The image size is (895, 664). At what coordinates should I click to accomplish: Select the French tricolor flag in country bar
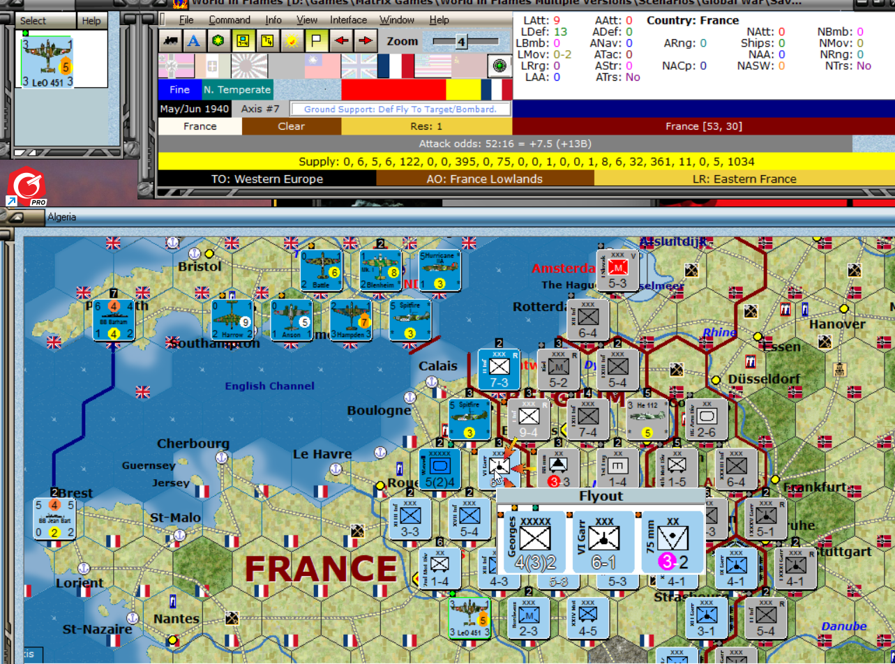(395, 66)
